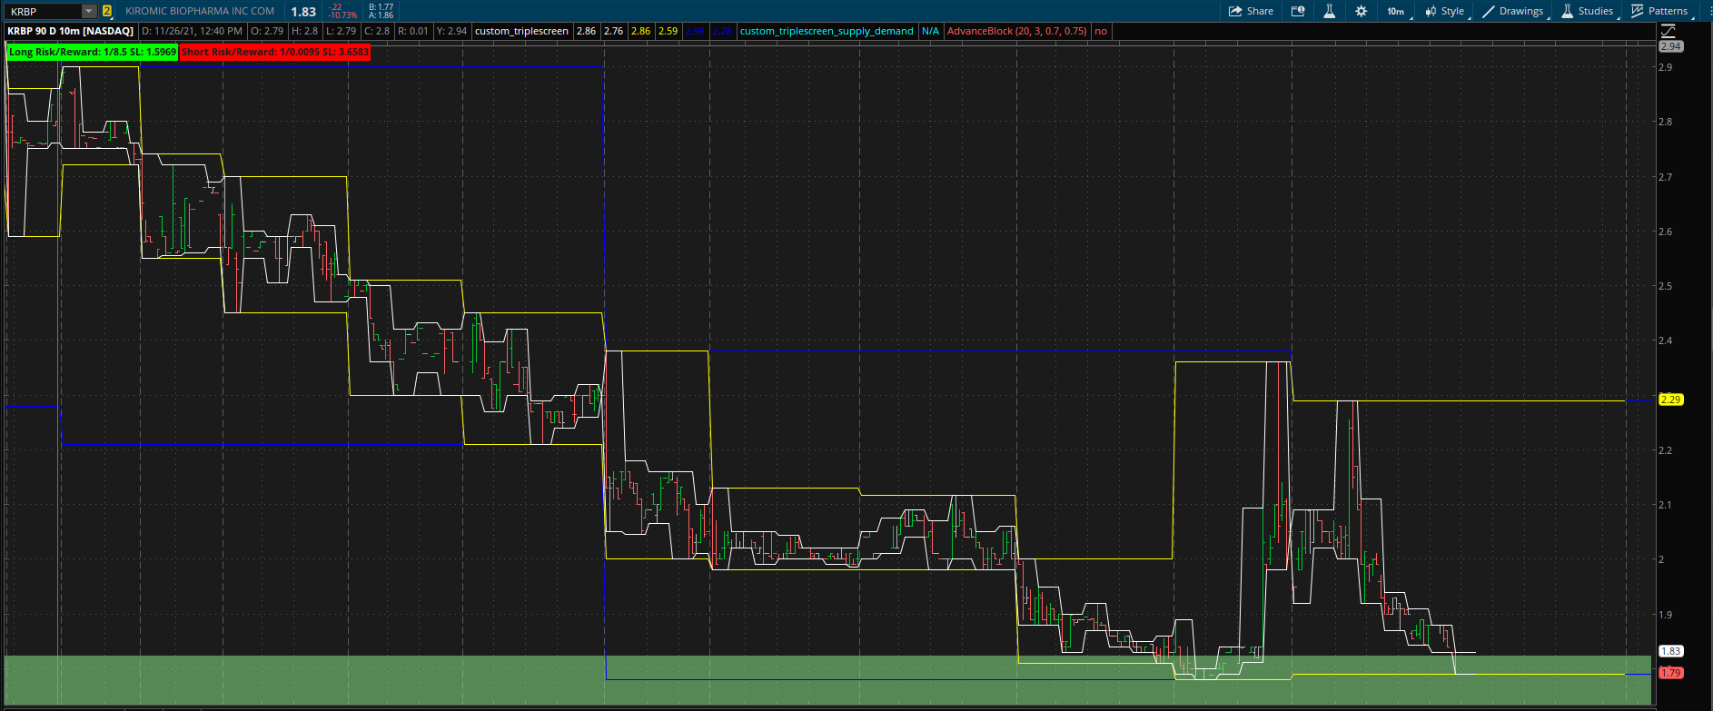Open Edit Studies via the flask icon
Screen dimensions: 1713x711
point(1329,11)
